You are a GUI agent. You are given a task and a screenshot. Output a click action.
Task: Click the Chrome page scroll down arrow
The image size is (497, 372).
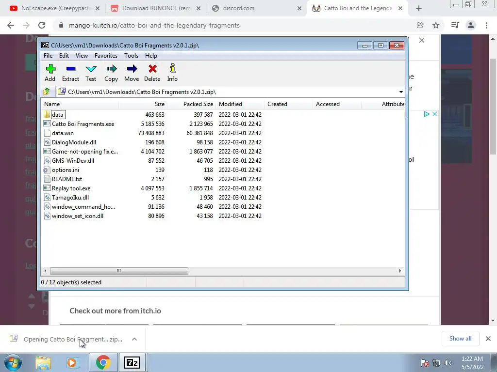pyautogui.click(x=493, y=321)
